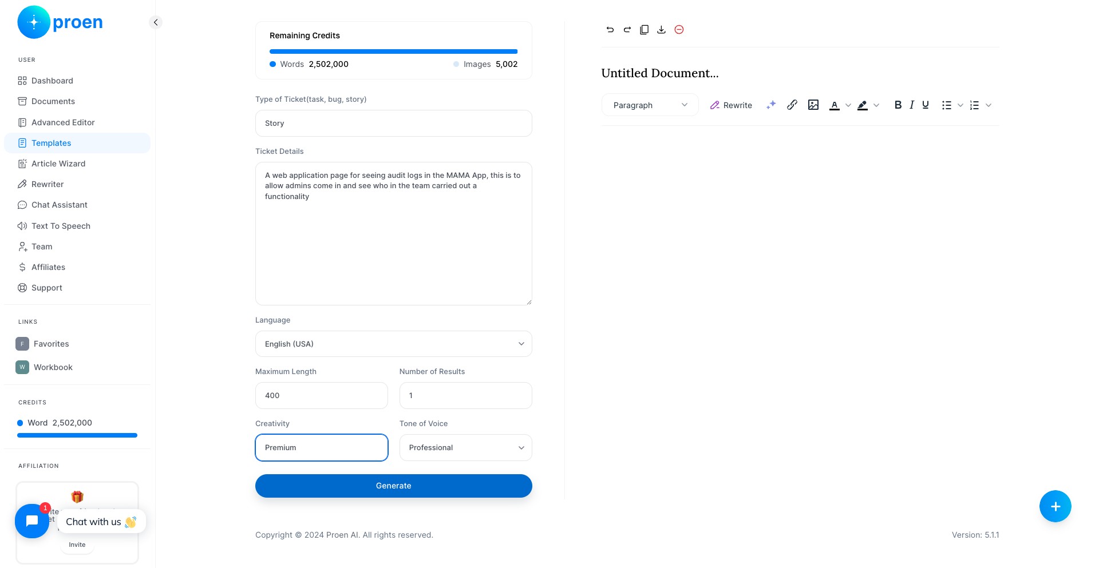
Task: Copy document using the copy icon
Action: click(645, 30)
